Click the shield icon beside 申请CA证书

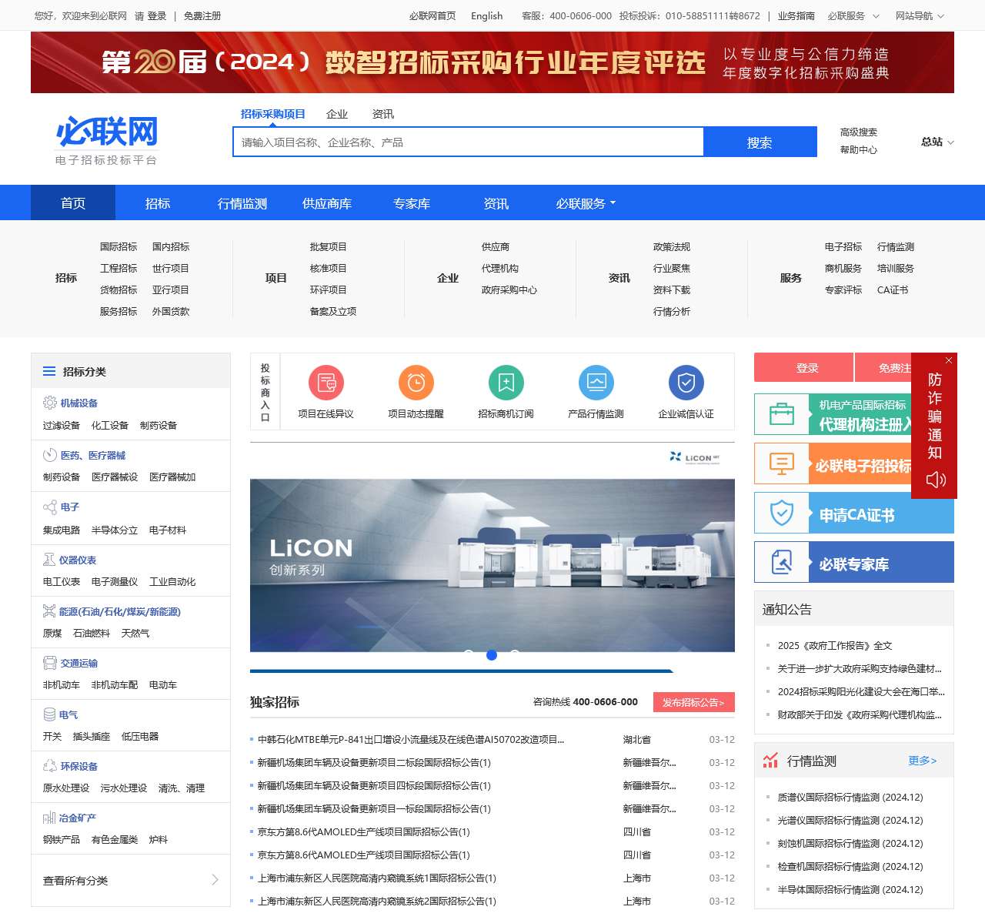point(782,513)
